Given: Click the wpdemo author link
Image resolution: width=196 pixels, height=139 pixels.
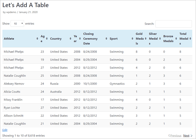Looking at the screenshot, I should click(12, 12).
